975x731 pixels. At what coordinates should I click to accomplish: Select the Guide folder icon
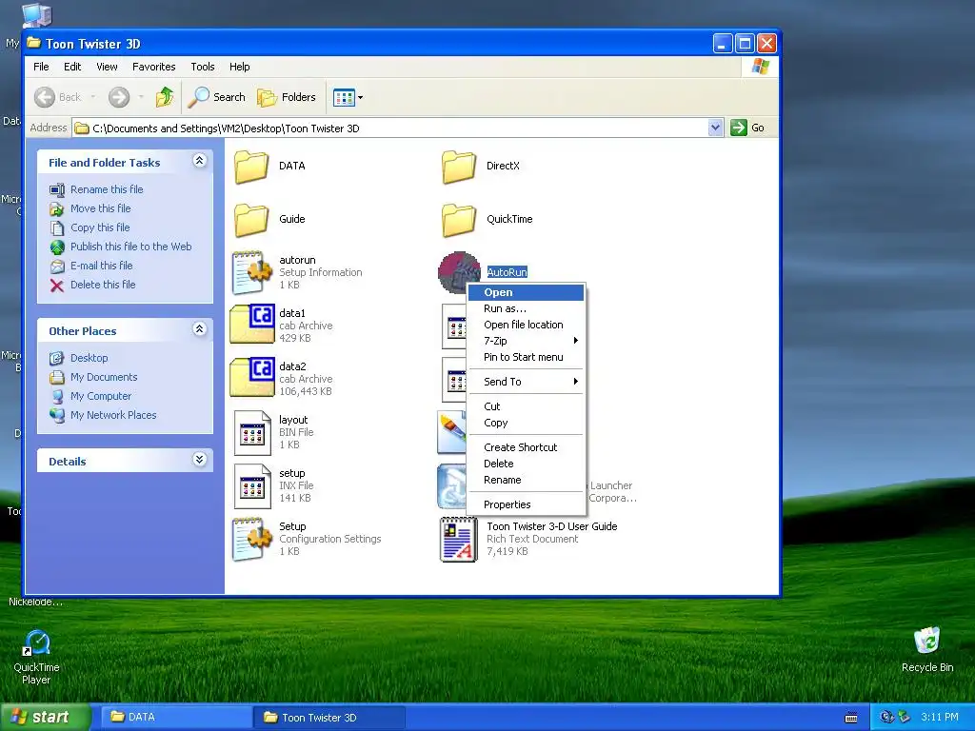coord(251,220)
